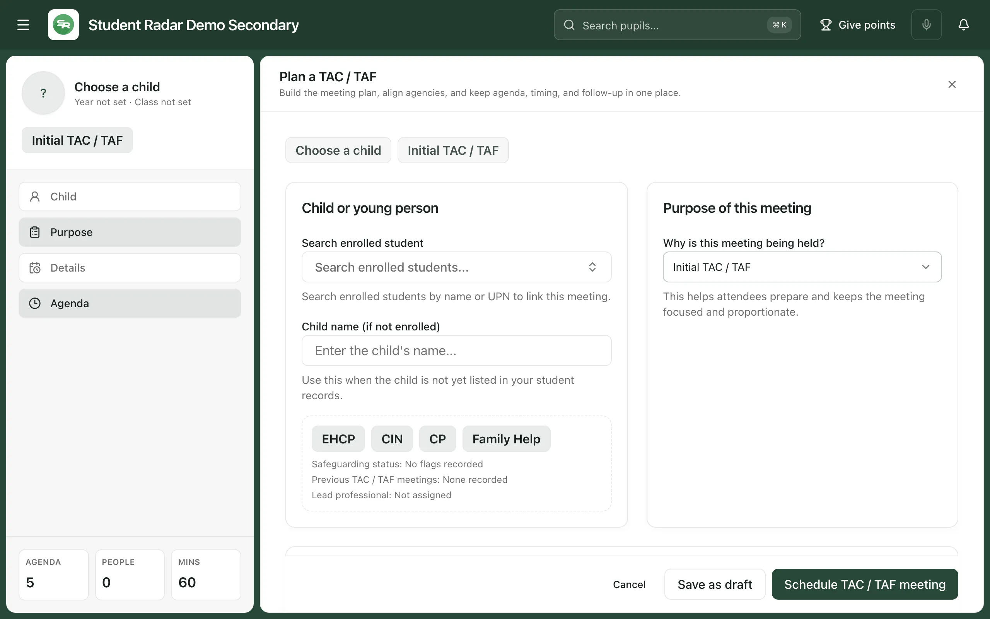Save the meeting as draft
The height and width of the screenshot is (619, 990).
(x=715, y=584)
